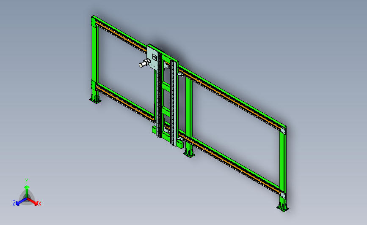Click the blue Z axis of the triad

[21, 202]
